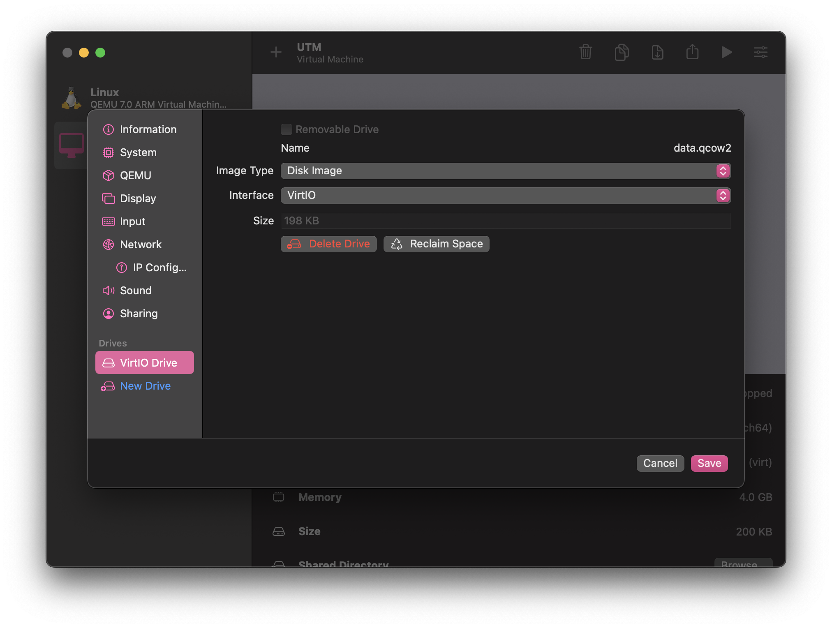Click the move VM document-arrow icon
Image resolution: width=832 pixels, height=628 pixels.
[x=657, y=52]
